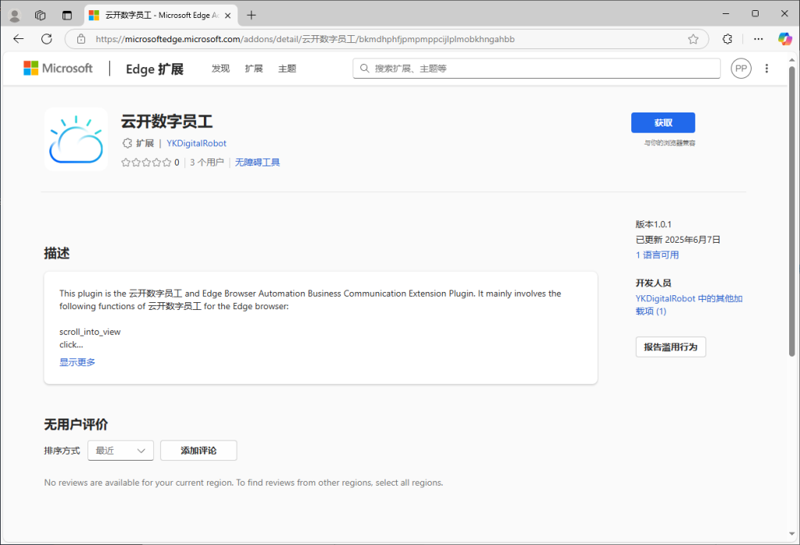The height and width of the screenshot is (545, 800).
Task: Click the 3 个用户 text
Action: tap(206, 162)
